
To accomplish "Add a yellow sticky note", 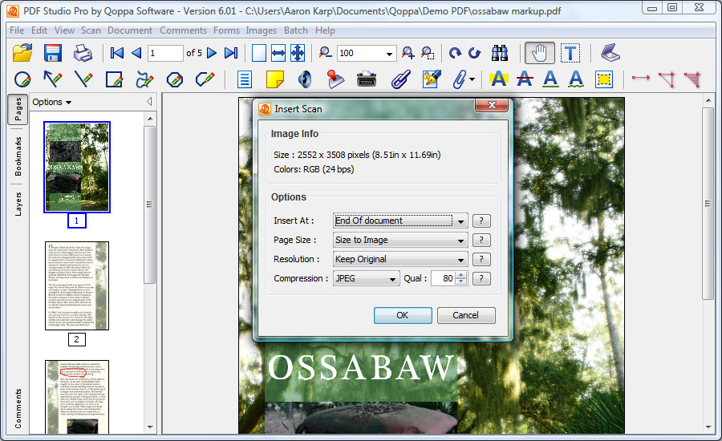I will [275, 79].
